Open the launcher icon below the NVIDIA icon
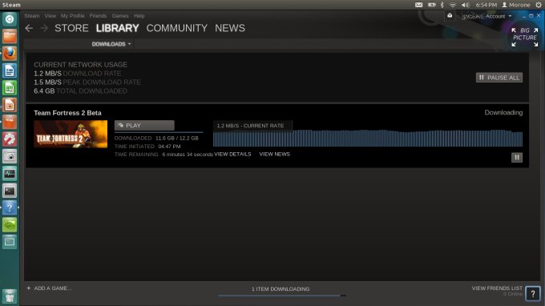The width and height of the screenshot is (545, 306). point(10,242)
